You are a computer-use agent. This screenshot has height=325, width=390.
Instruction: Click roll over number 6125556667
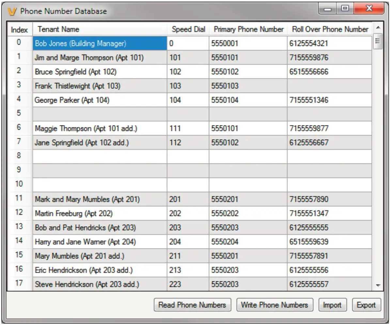tap(330, 142)
